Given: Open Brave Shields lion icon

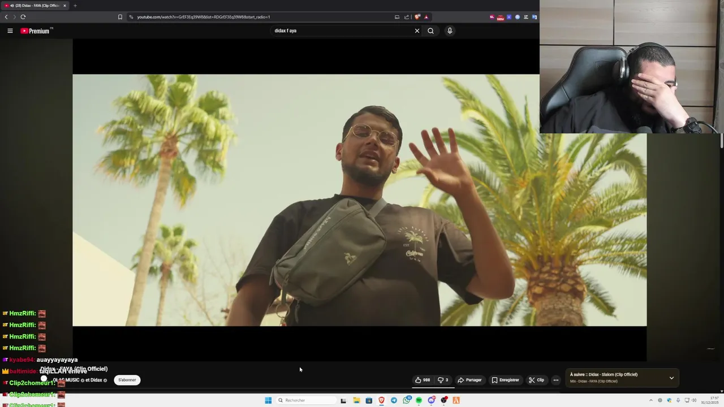Looking at the screenshot, I should point(417,17).
